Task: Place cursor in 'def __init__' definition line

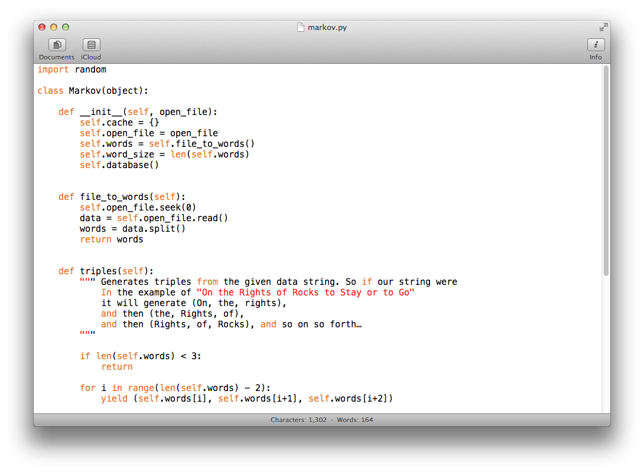Action: tap(138, 112)
